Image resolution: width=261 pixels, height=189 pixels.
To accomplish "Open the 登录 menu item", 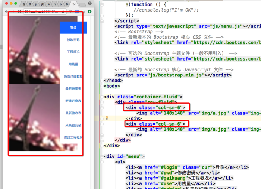I will click(x=73, y=27).
